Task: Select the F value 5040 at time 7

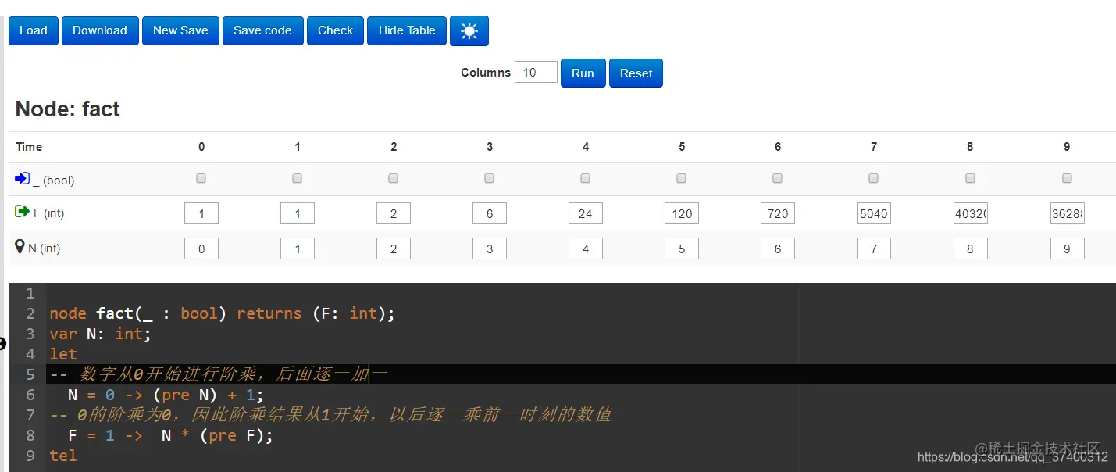Action: (x=873, y=213)
